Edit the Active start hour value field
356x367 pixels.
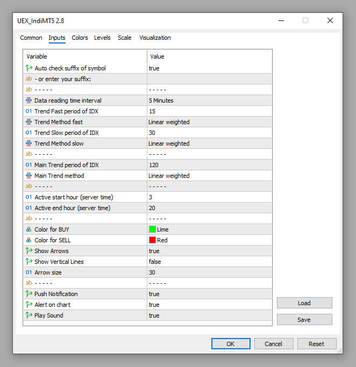tap(209, 197)
